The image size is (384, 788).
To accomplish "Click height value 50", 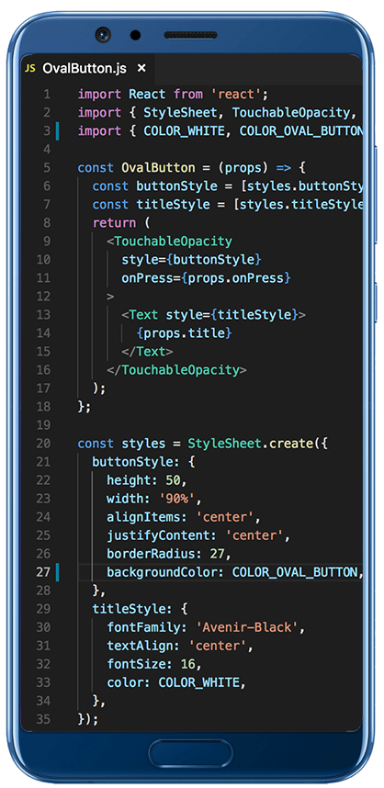I will pos(173,480).
